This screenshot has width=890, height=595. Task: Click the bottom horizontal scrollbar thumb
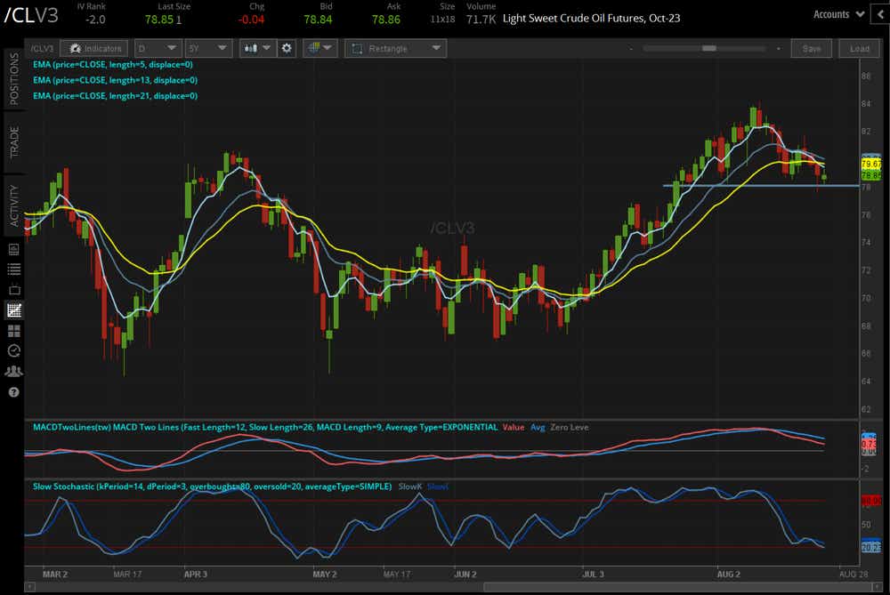678,588
